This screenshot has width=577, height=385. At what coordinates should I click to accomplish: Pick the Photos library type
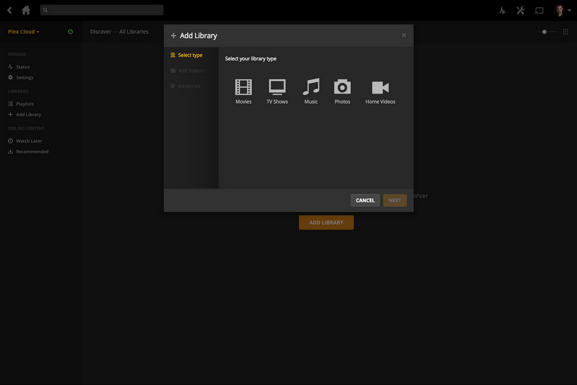pyautogui.click(x=342, y=92)
